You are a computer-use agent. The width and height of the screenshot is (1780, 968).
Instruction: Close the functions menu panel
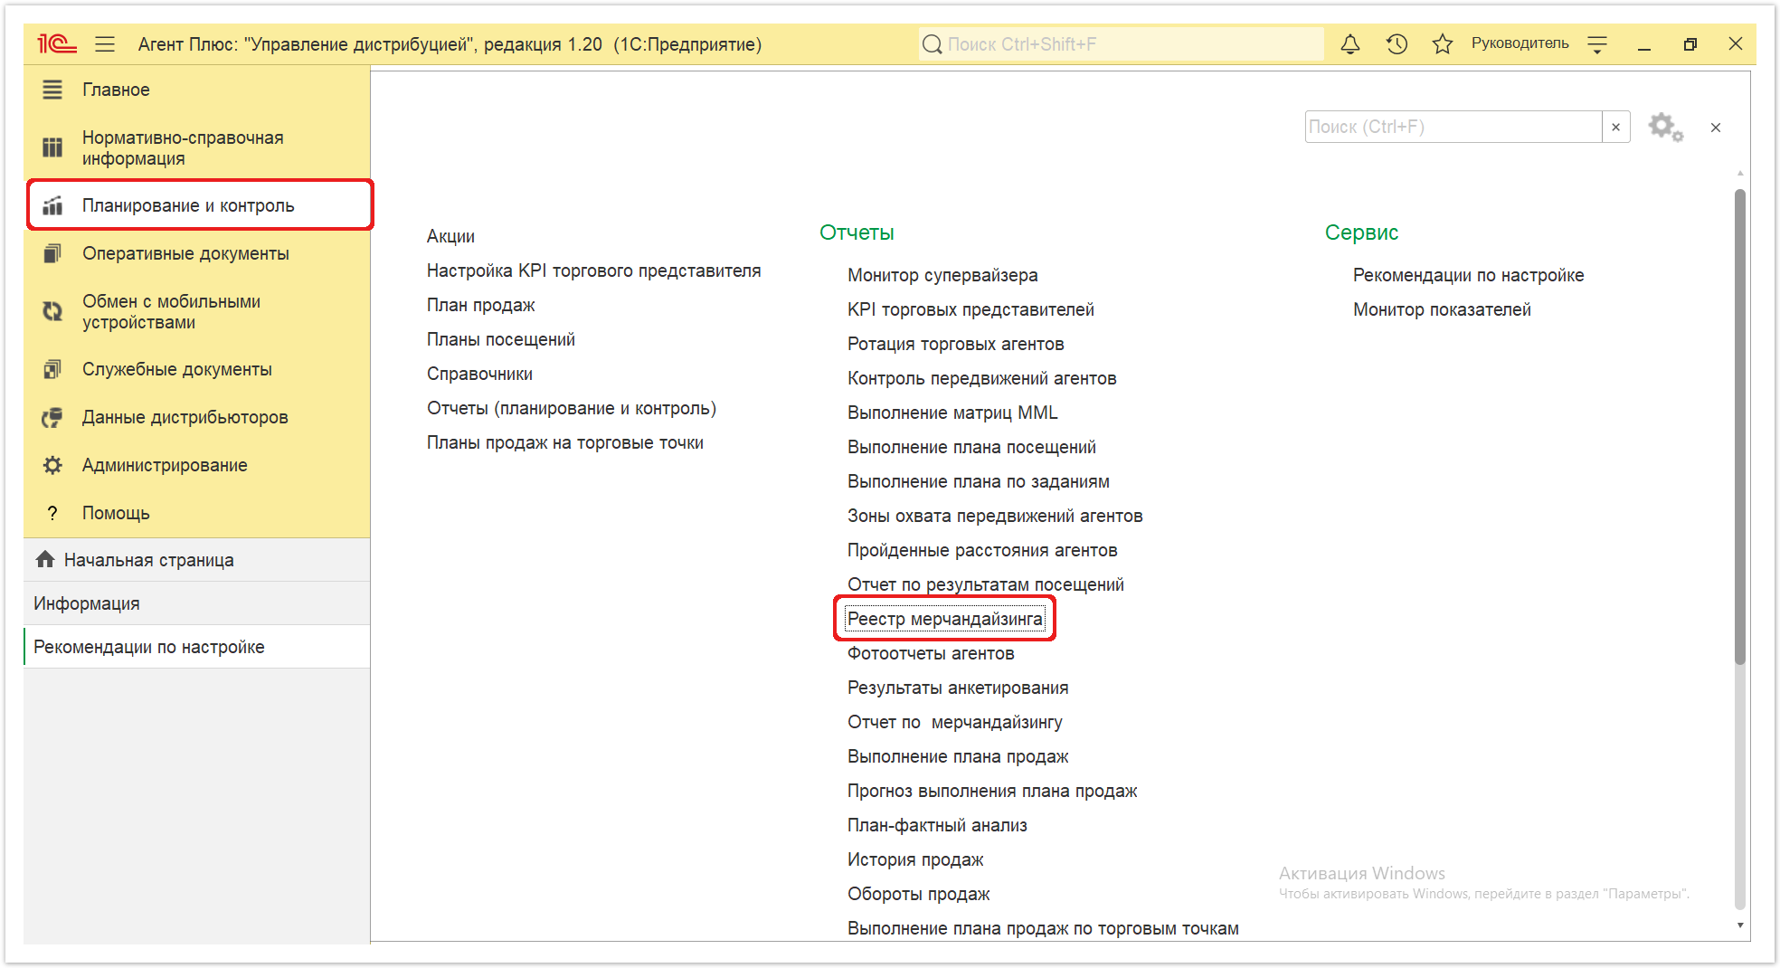1715,128
